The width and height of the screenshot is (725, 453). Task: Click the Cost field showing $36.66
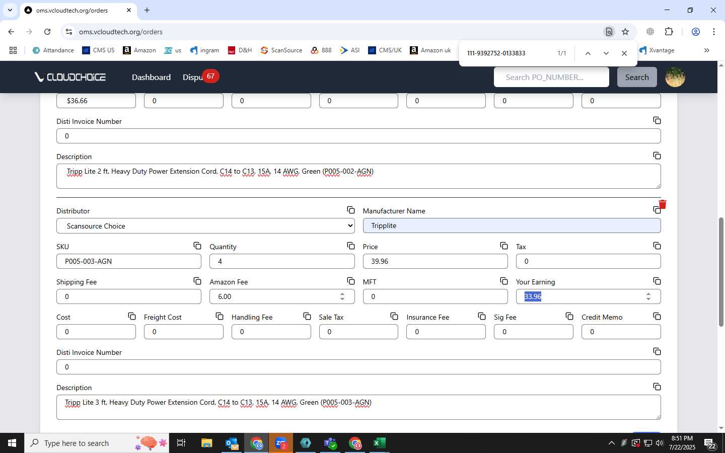coord(96,101)
